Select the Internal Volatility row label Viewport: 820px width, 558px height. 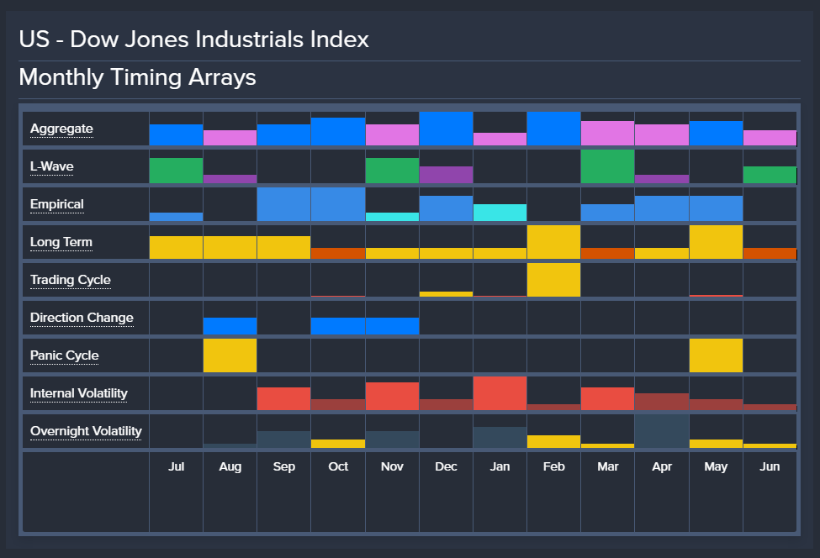[x=79, y=393]
